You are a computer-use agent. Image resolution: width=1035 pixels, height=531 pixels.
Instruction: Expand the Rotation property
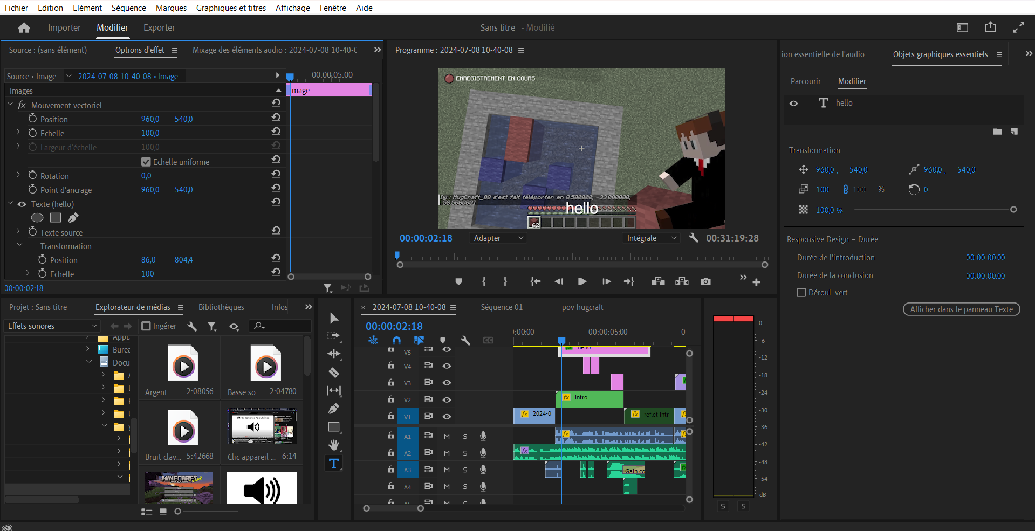pos(18,175)
